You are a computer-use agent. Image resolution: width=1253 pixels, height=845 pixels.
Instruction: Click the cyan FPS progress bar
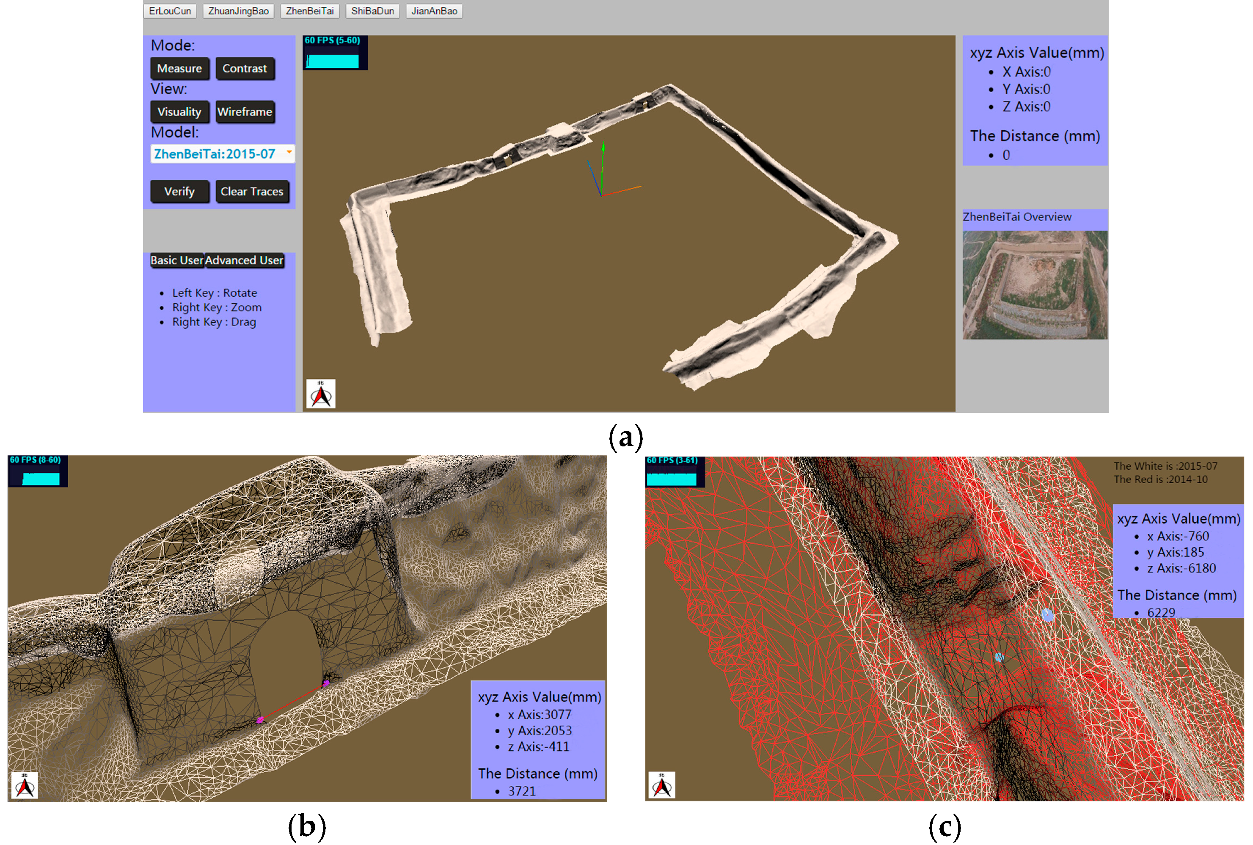333,61
